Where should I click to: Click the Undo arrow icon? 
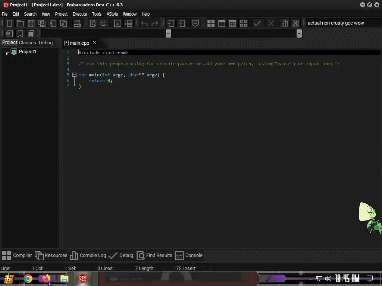tap(144, 23)
